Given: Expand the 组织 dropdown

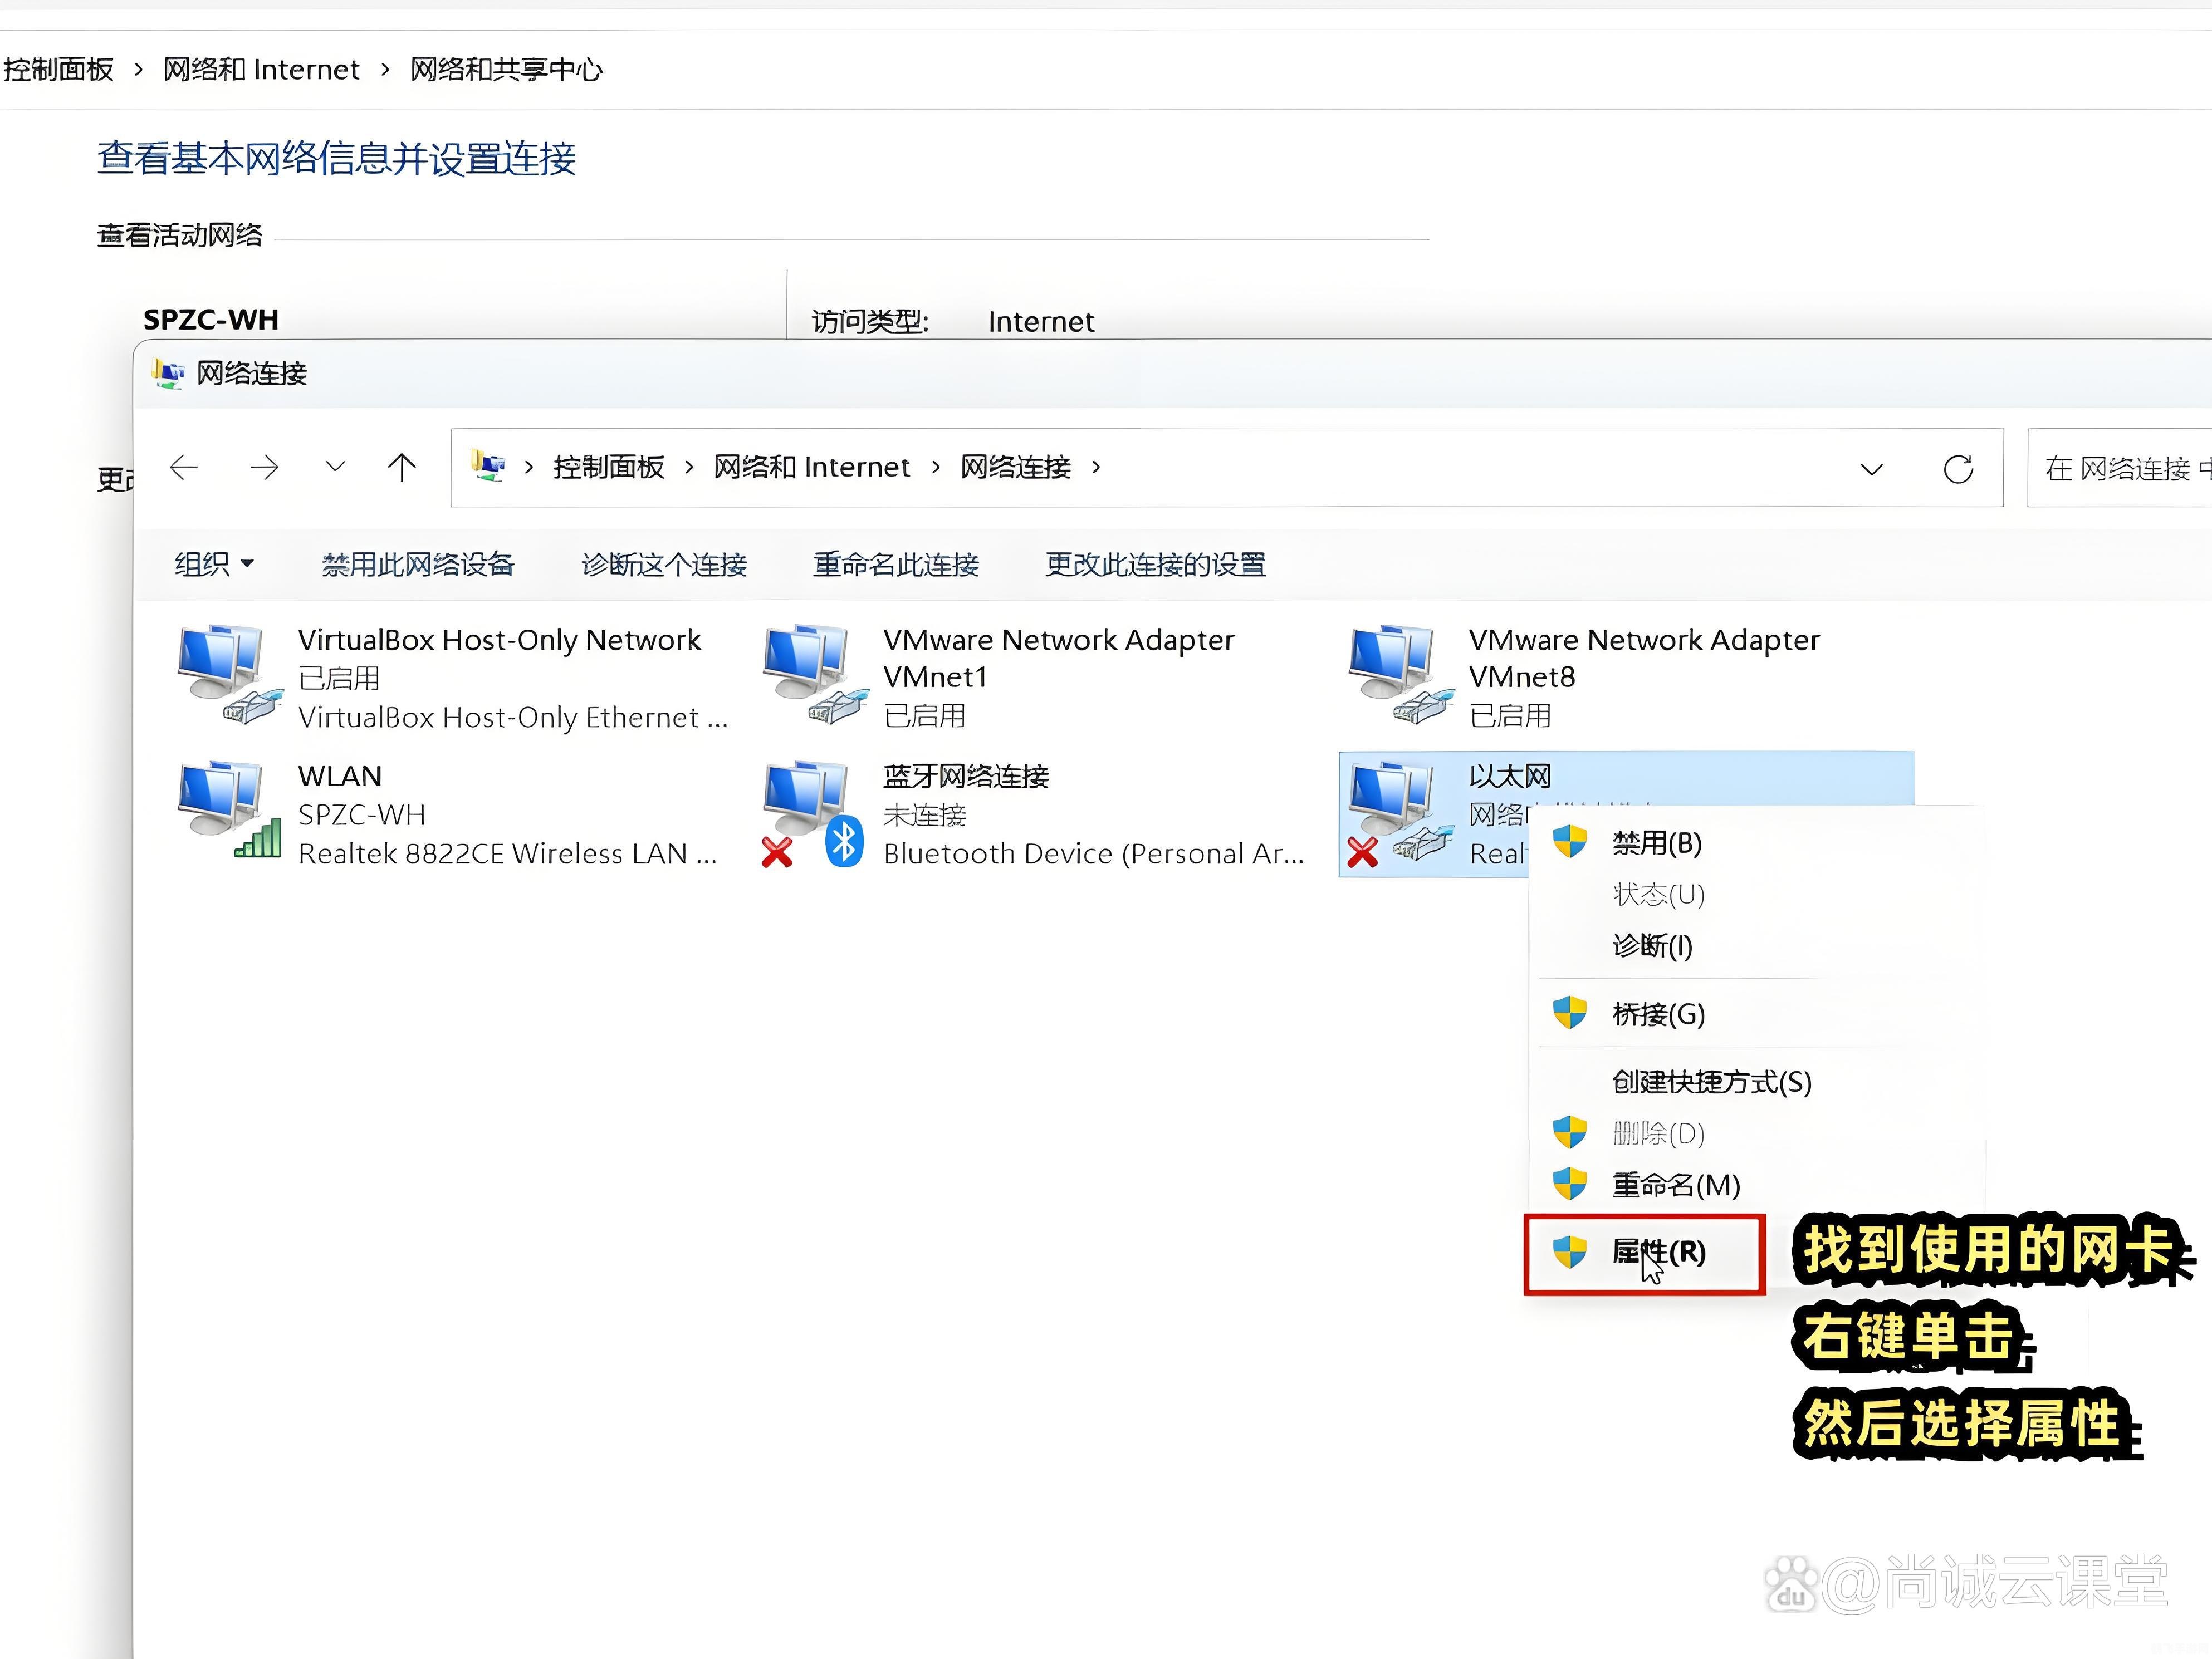Looking at the screenshot, I should (x=214, y=565).
